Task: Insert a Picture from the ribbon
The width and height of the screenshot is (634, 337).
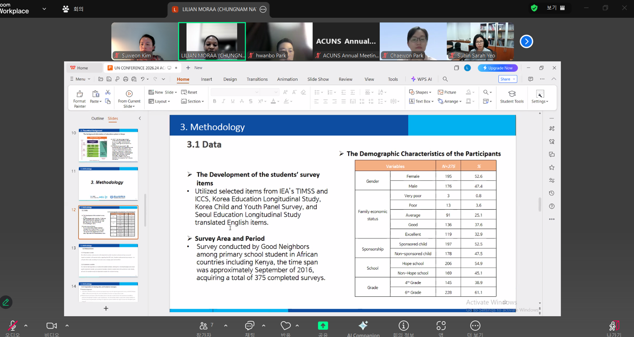Action: point(447,92)
